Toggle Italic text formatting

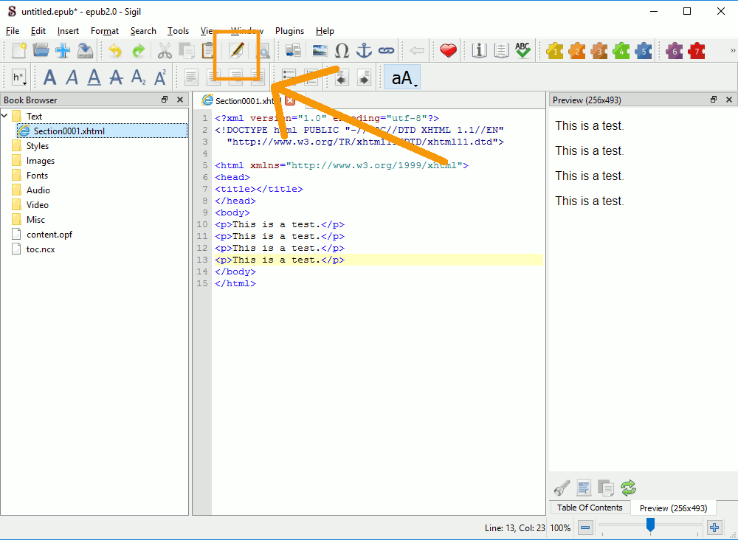click(72, 77)
